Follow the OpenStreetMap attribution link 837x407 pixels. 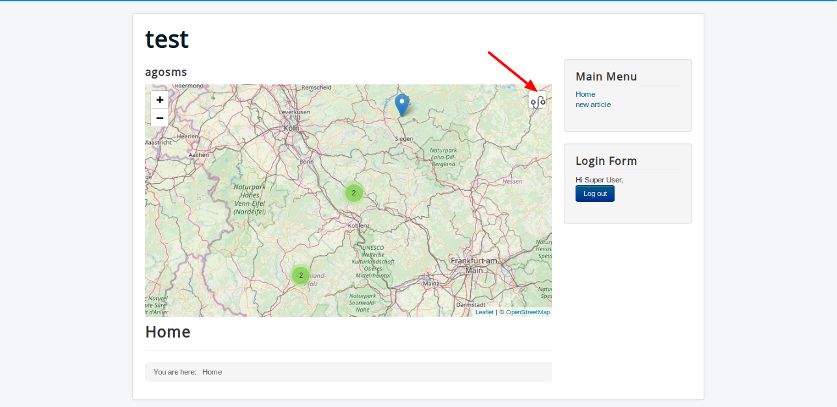click(x=528, y=312)
